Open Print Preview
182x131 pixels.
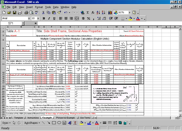tap(32, 13)
